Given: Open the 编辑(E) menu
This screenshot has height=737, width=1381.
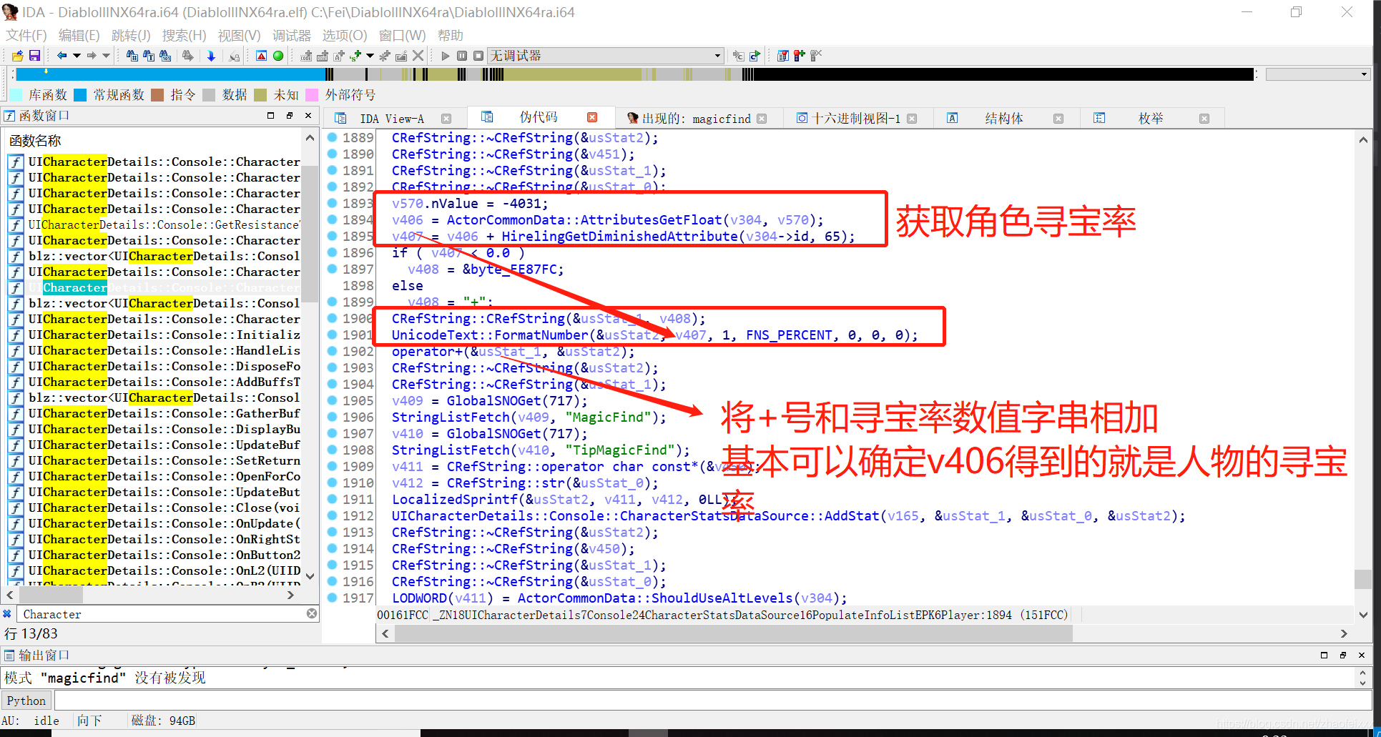Looking at the screenshot, I should 79,35.
